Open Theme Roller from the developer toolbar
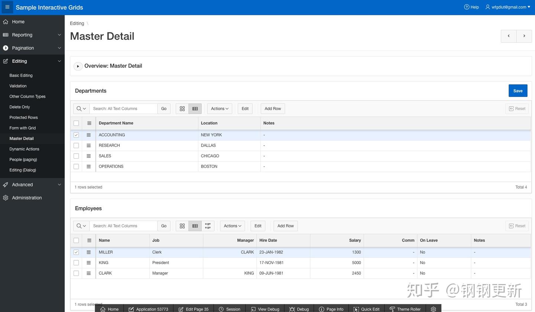Image resolution: width=535 pixels, height=312 pixels. pos(405,309)
